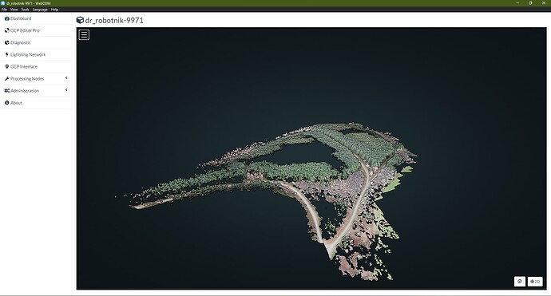The height and width of the screenshot is (296, 551).
Task: Click the WebODM app icon in title bar
Action: [x=3, y=3]
